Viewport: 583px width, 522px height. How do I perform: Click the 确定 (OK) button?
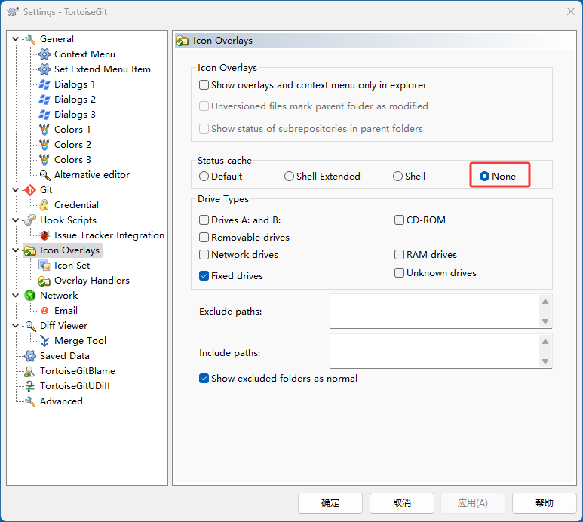click(330, 503)
